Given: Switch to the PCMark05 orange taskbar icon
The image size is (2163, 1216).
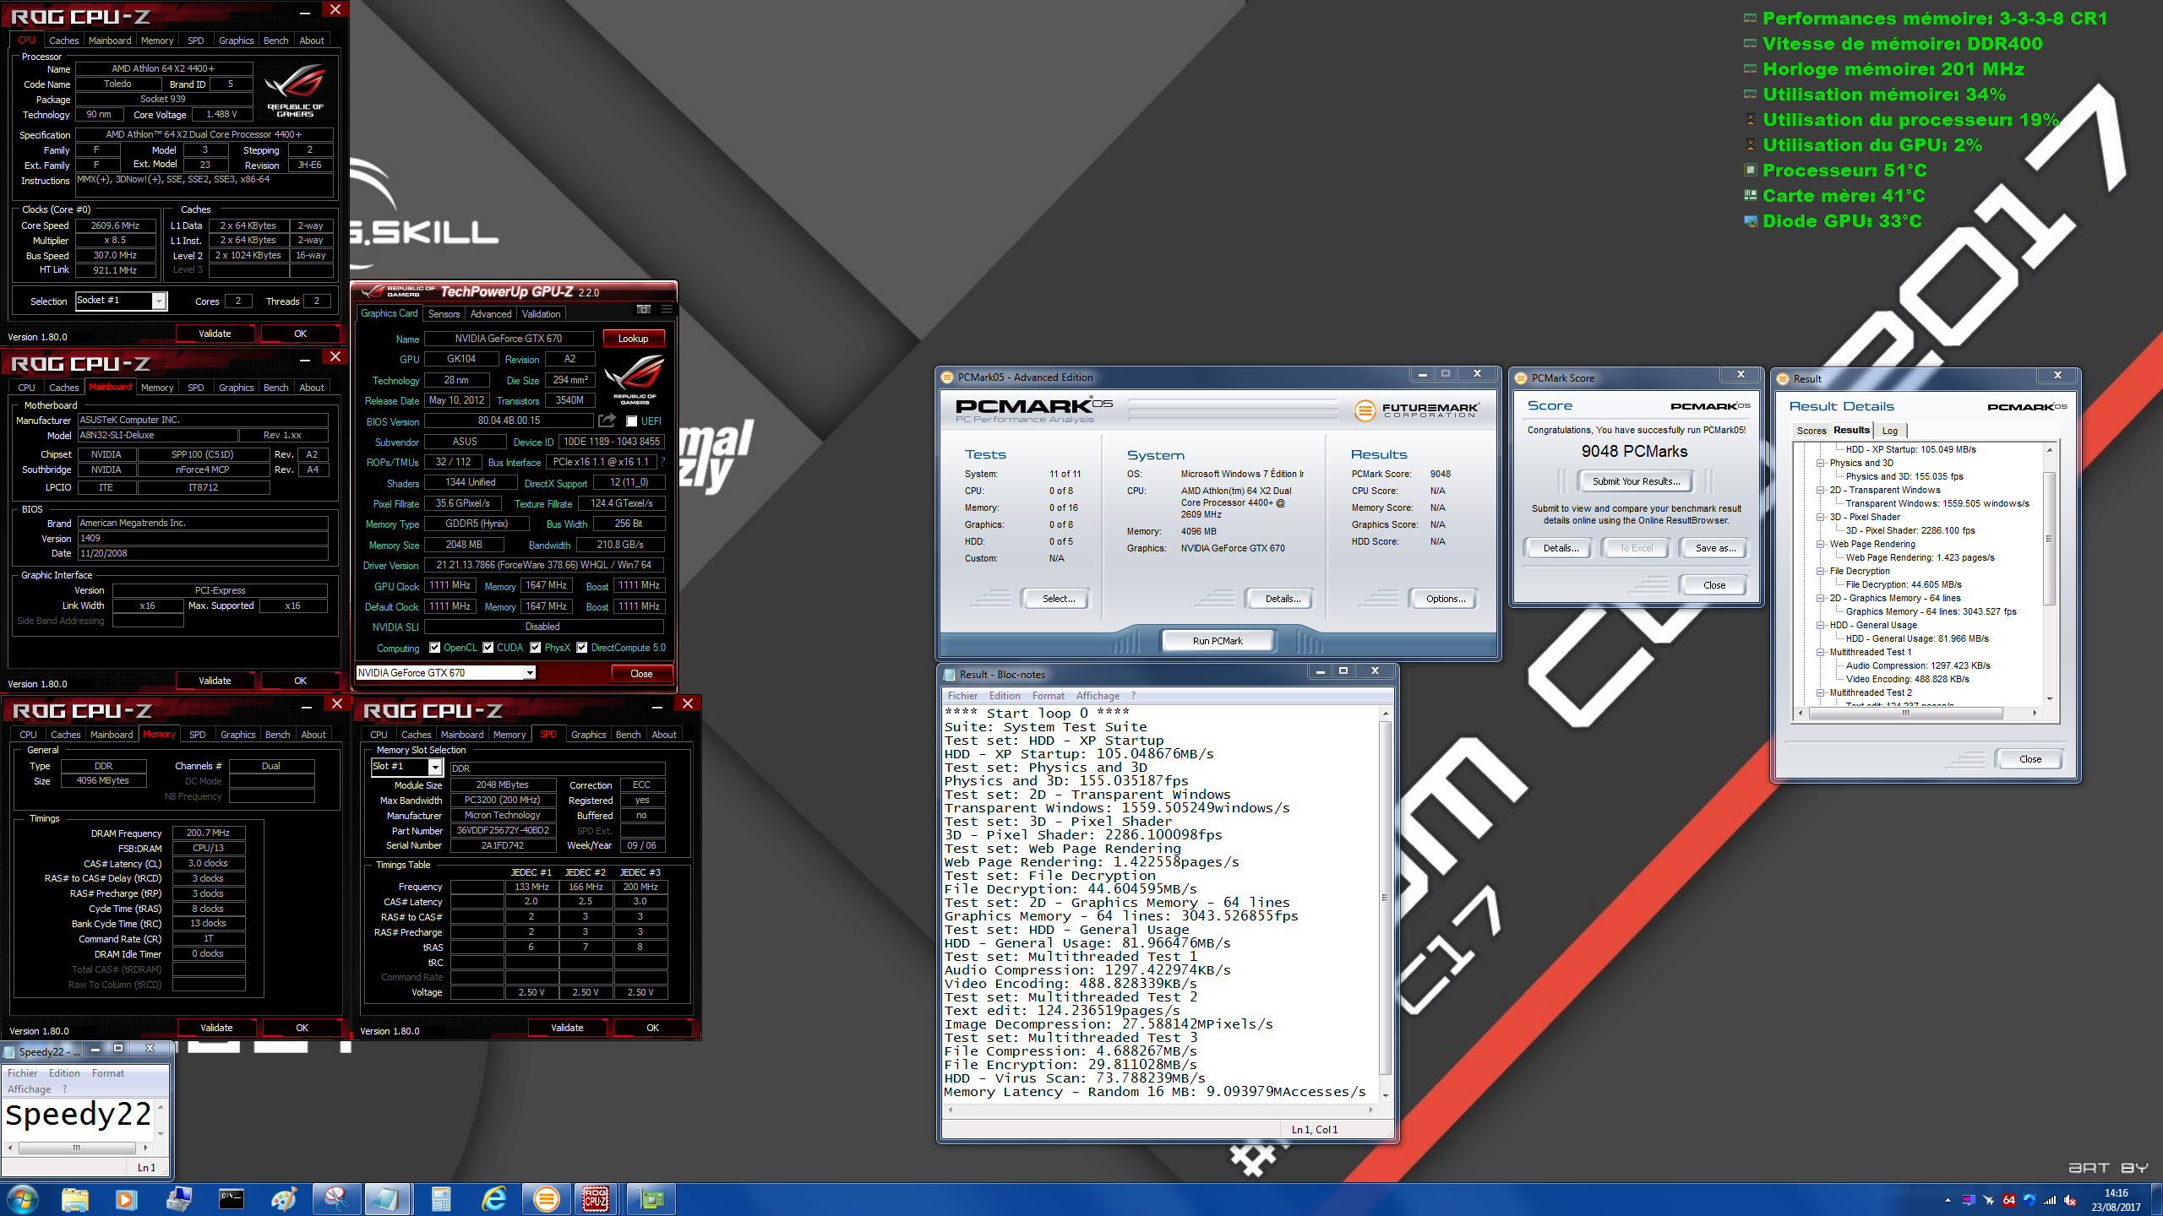Looking at the screenshot, I should coord(546,1198).
